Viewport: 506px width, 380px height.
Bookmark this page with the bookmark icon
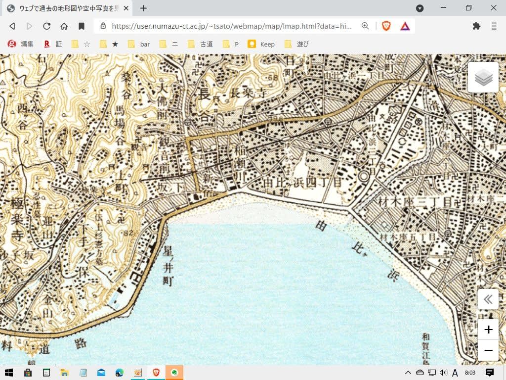tap(82, 26)
